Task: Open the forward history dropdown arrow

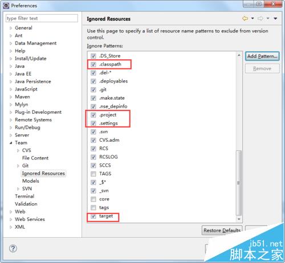Action: point(268,18)
